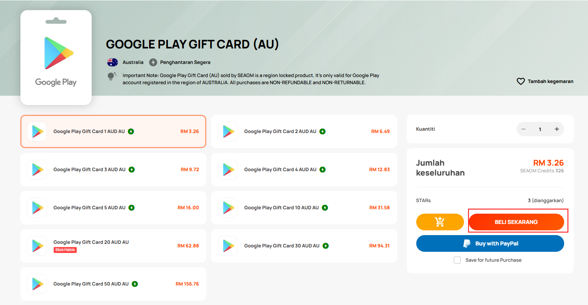Choose the 4 AUD gift card priced RM 12.83

pos(304,170)
